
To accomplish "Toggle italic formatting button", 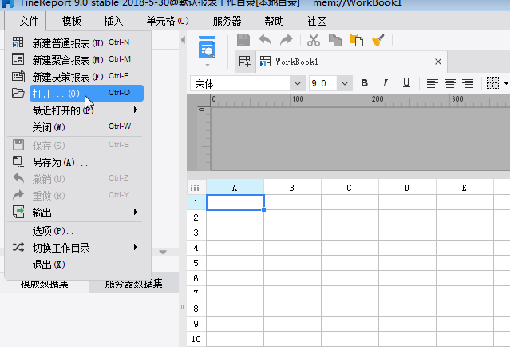I will [385, 83].
